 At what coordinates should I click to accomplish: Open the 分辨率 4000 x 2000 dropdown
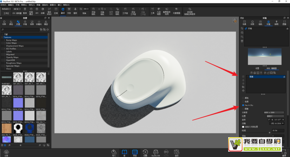pos(274,112)
